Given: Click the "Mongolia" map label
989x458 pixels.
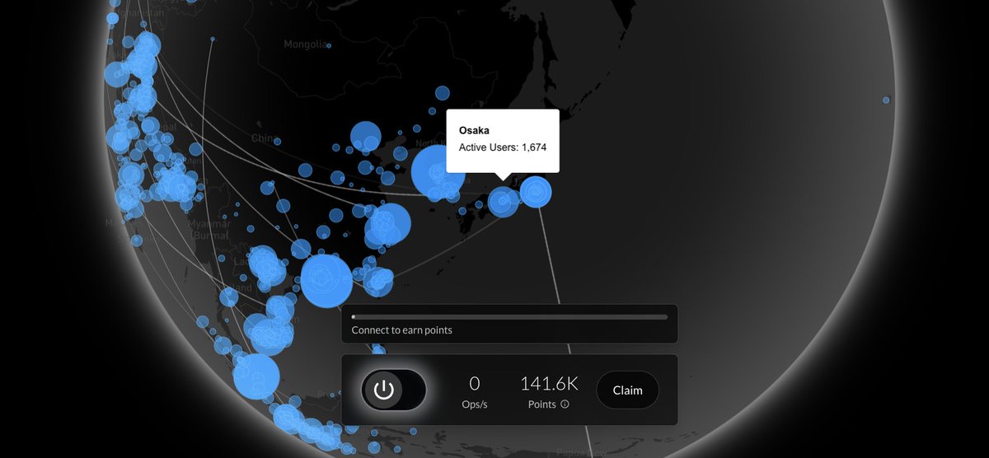Looking at the screenshot, I should point(306,44).
